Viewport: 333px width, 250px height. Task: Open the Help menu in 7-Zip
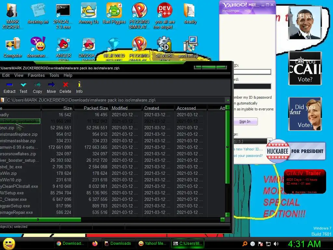pos(68,75)
